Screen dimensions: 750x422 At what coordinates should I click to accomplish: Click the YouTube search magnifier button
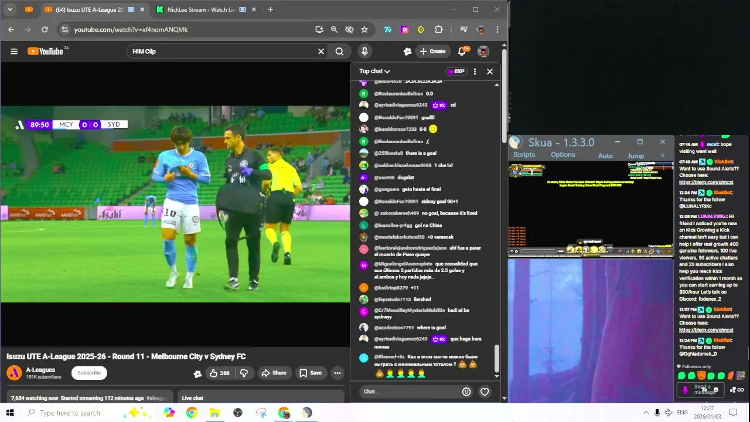coord(339,52)
